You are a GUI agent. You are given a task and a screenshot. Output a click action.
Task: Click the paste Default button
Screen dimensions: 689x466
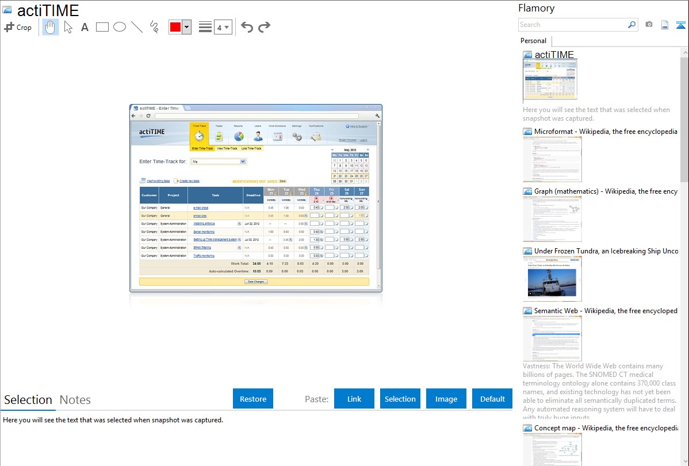tap(492, 399)
